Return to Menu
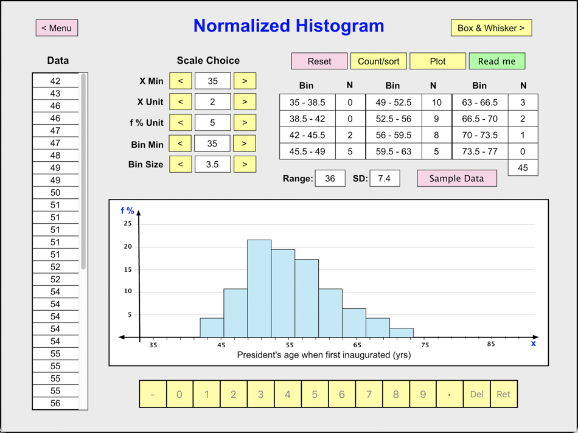 [x=57, y=27]
